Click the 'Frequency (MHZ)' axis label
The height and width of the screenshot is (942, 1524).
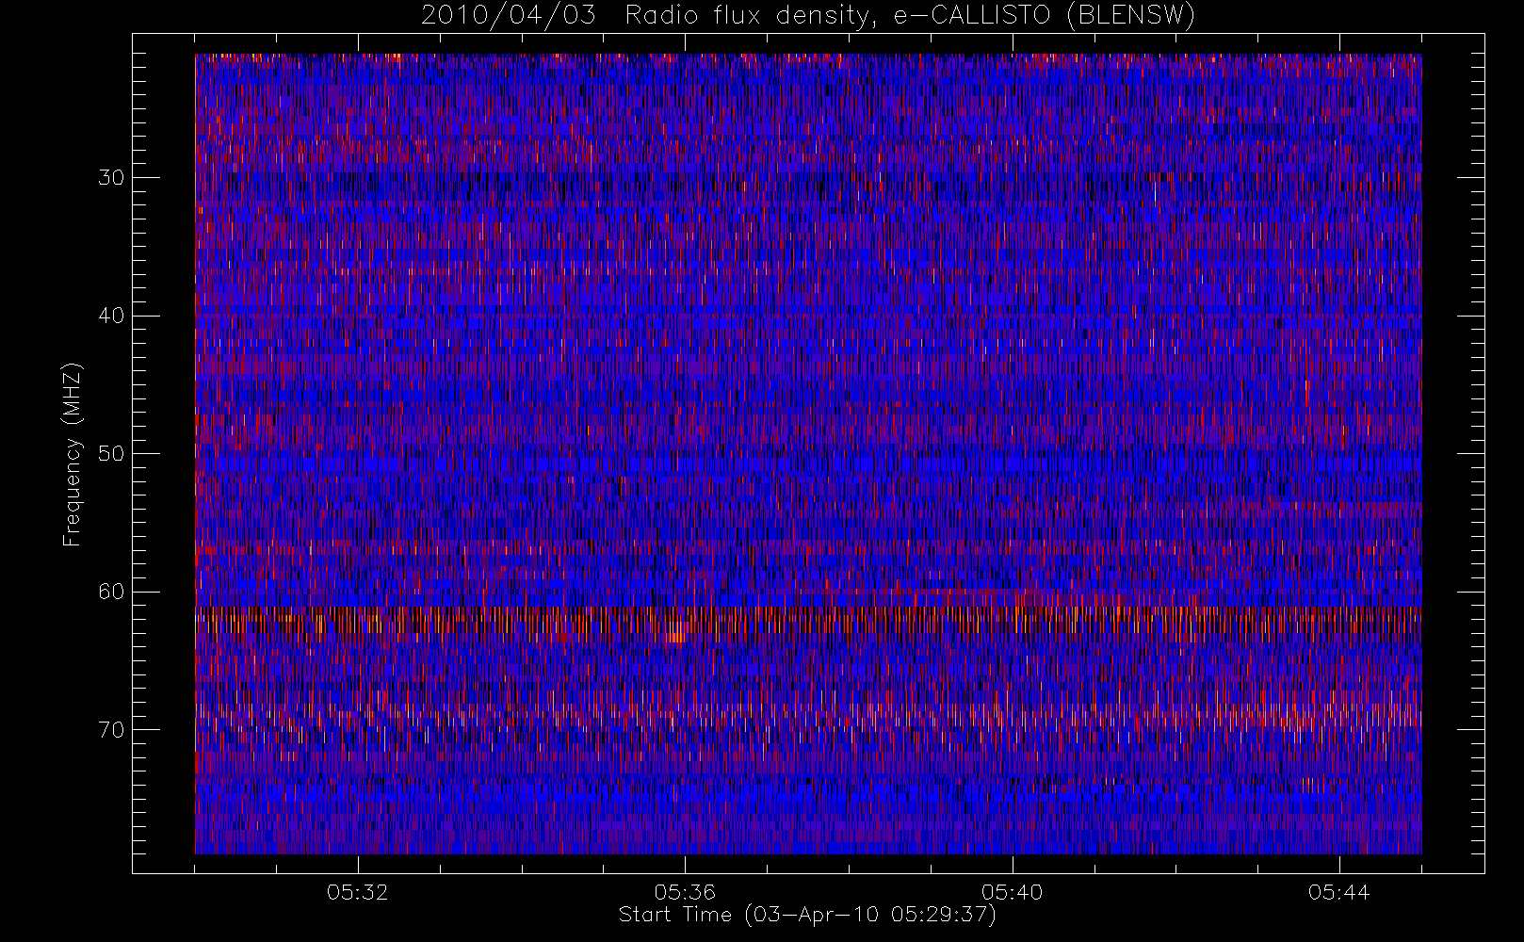(x=73, y=454)
